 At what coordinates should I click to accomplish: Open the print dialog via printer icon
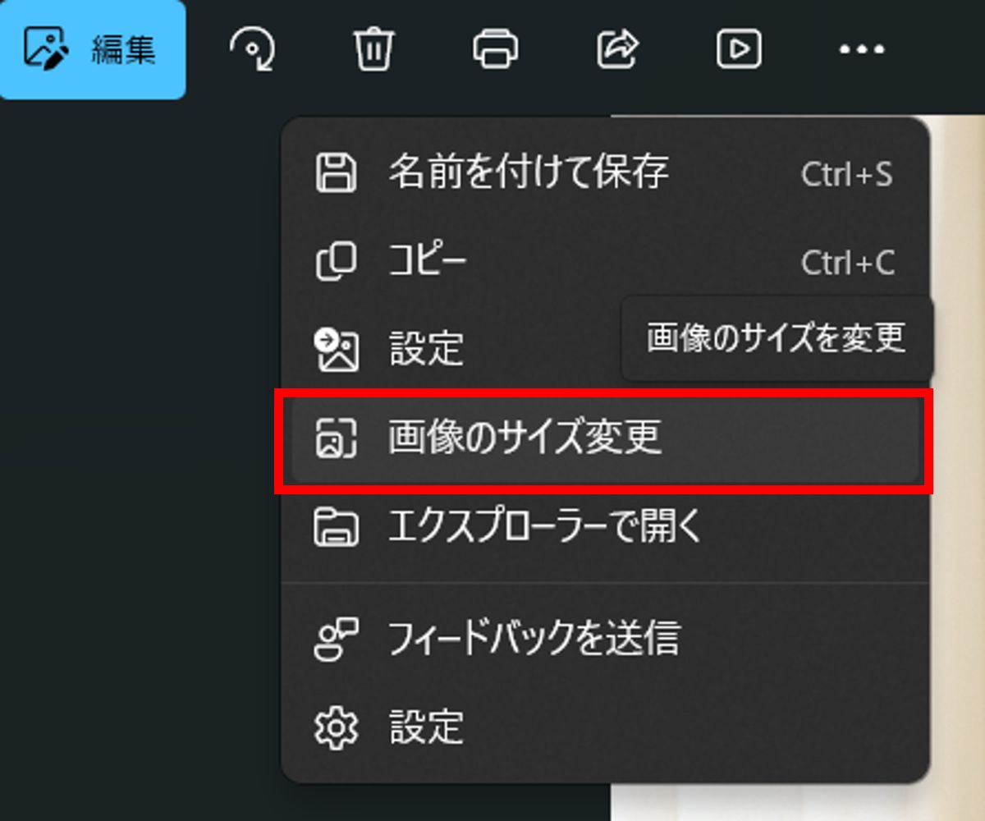[496, 48]
